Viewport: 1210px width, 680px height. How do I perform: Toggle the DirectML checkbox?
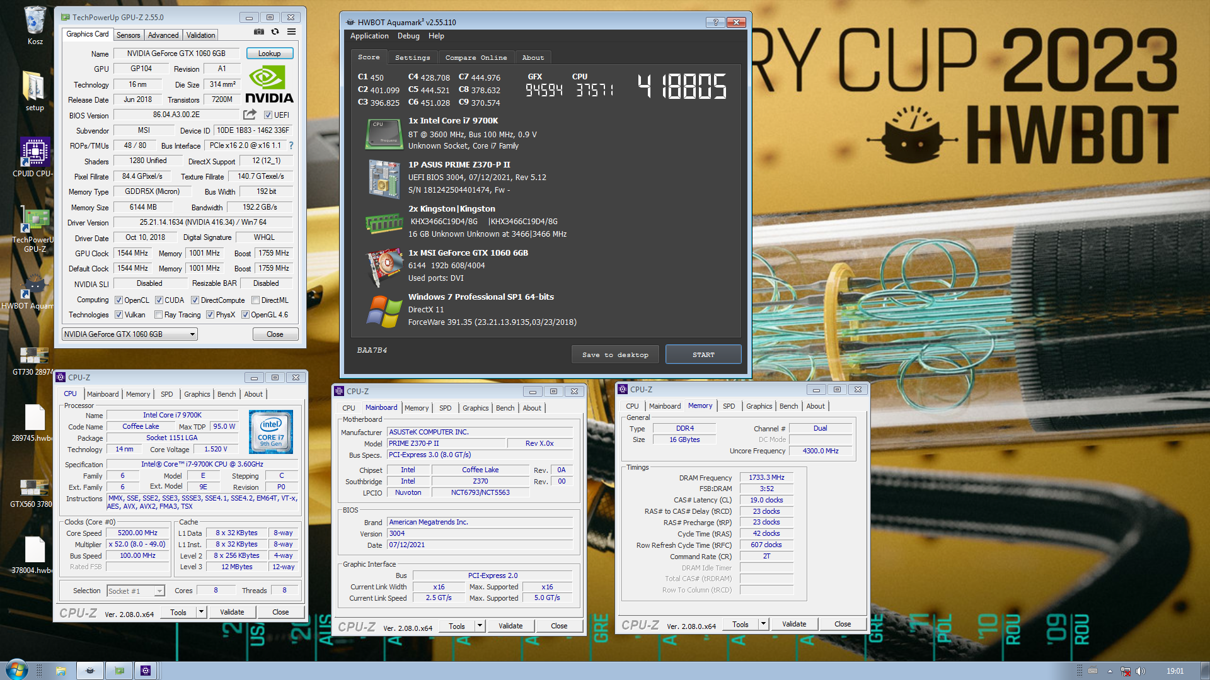coord(255,300)
